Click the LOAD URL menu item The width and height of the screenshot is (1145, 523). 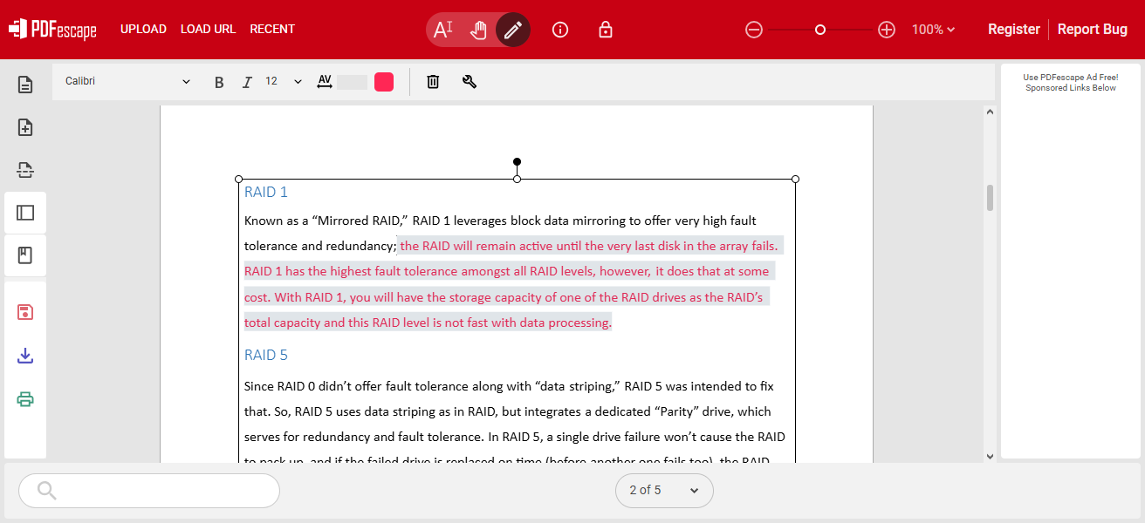point(208,29)
